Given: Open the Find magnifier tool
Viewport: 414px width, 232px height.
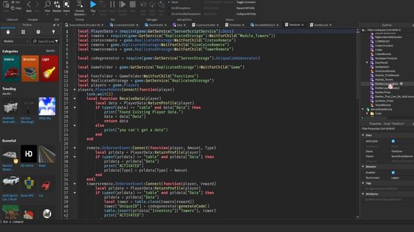Looking at the screenshot, I should click(x=47, y=5).
